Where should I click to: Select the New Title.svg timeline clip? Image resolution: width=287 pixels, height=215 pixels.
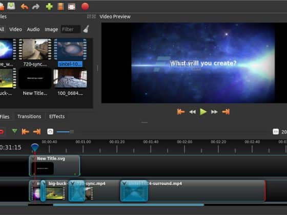[x=54, y=166]
